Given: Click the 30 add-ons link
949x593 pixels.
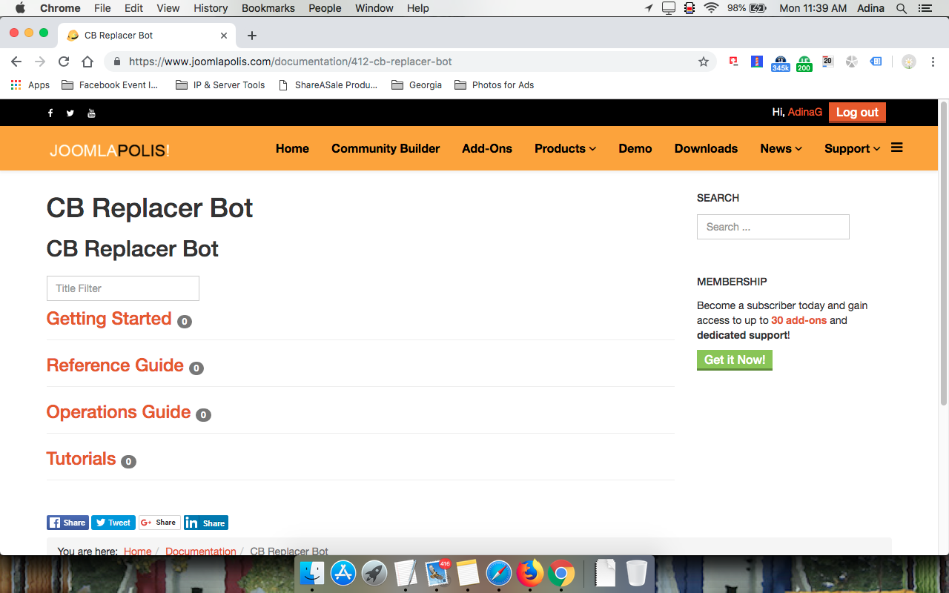Looking at the screenshot, I should pos(798,320).
